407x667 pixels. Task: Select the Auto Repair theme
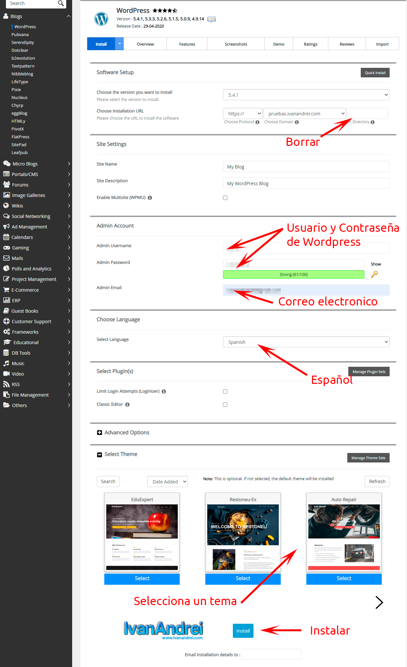344,579
